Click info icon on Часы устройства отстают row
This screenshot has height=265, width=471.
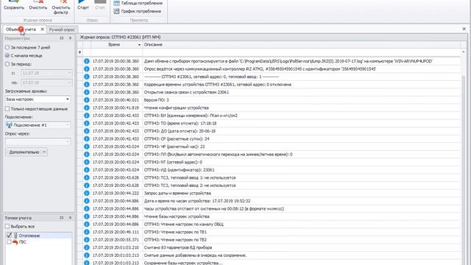point(87,208)
